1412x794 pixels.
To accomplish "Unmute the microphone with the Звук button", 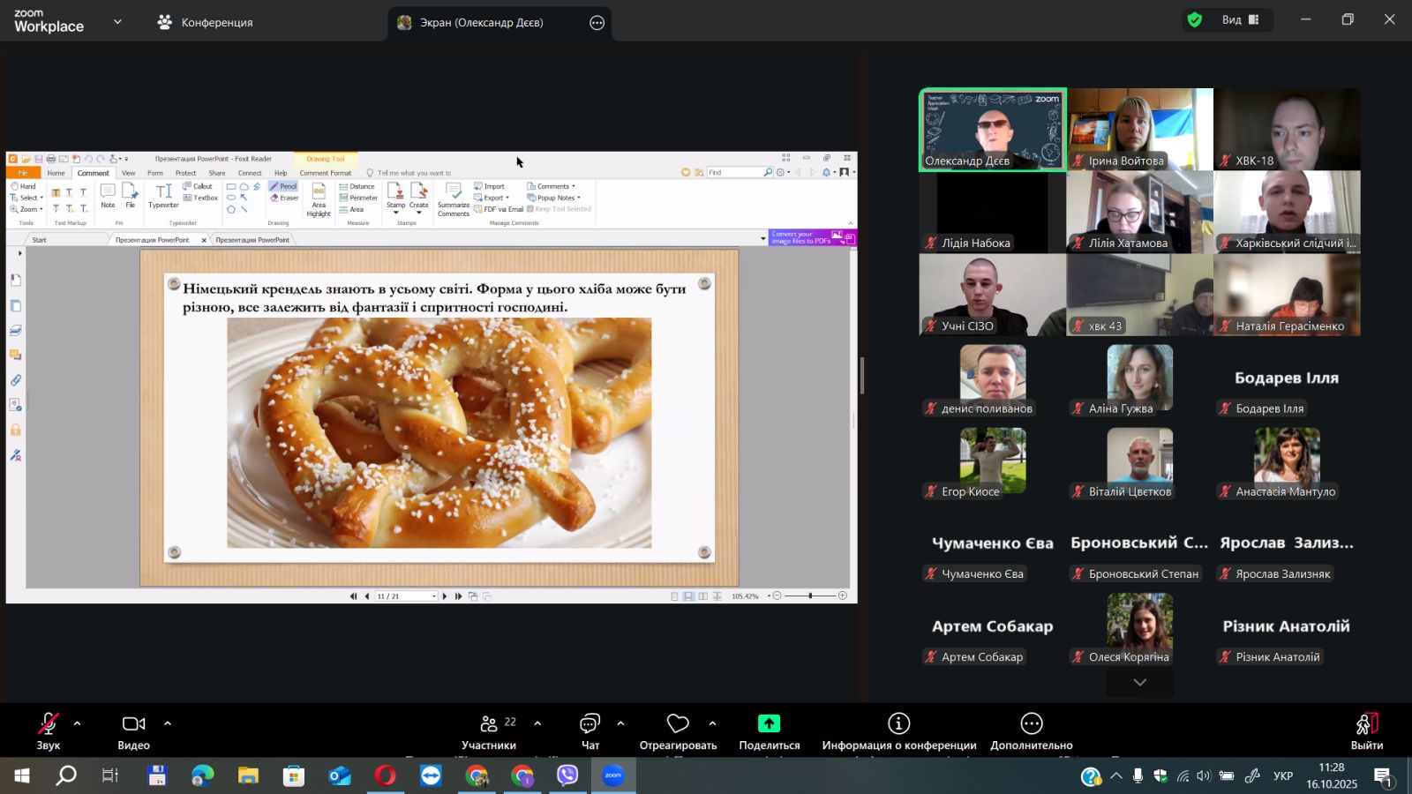I will pos(49,731).
